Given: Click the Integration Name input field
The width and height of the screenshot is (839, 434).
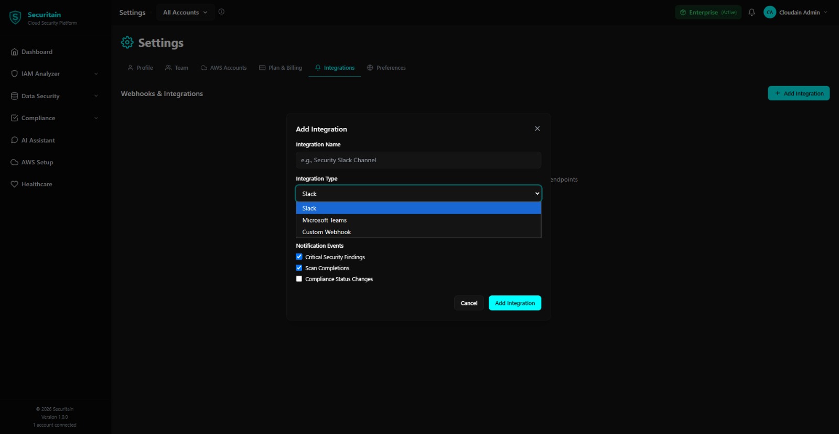Looking at the screenshot, I should click(x=418, y=160).
